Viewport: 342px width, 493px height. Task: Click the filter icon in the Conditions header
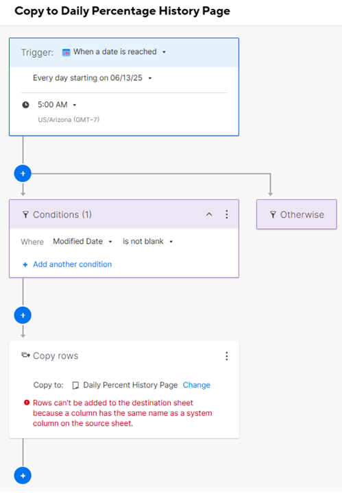click(x=25, y=215)
